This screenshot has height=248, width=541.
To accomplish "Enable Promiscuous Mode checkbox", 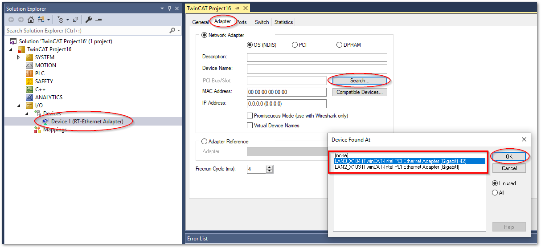I will click(x=250, y=116).
